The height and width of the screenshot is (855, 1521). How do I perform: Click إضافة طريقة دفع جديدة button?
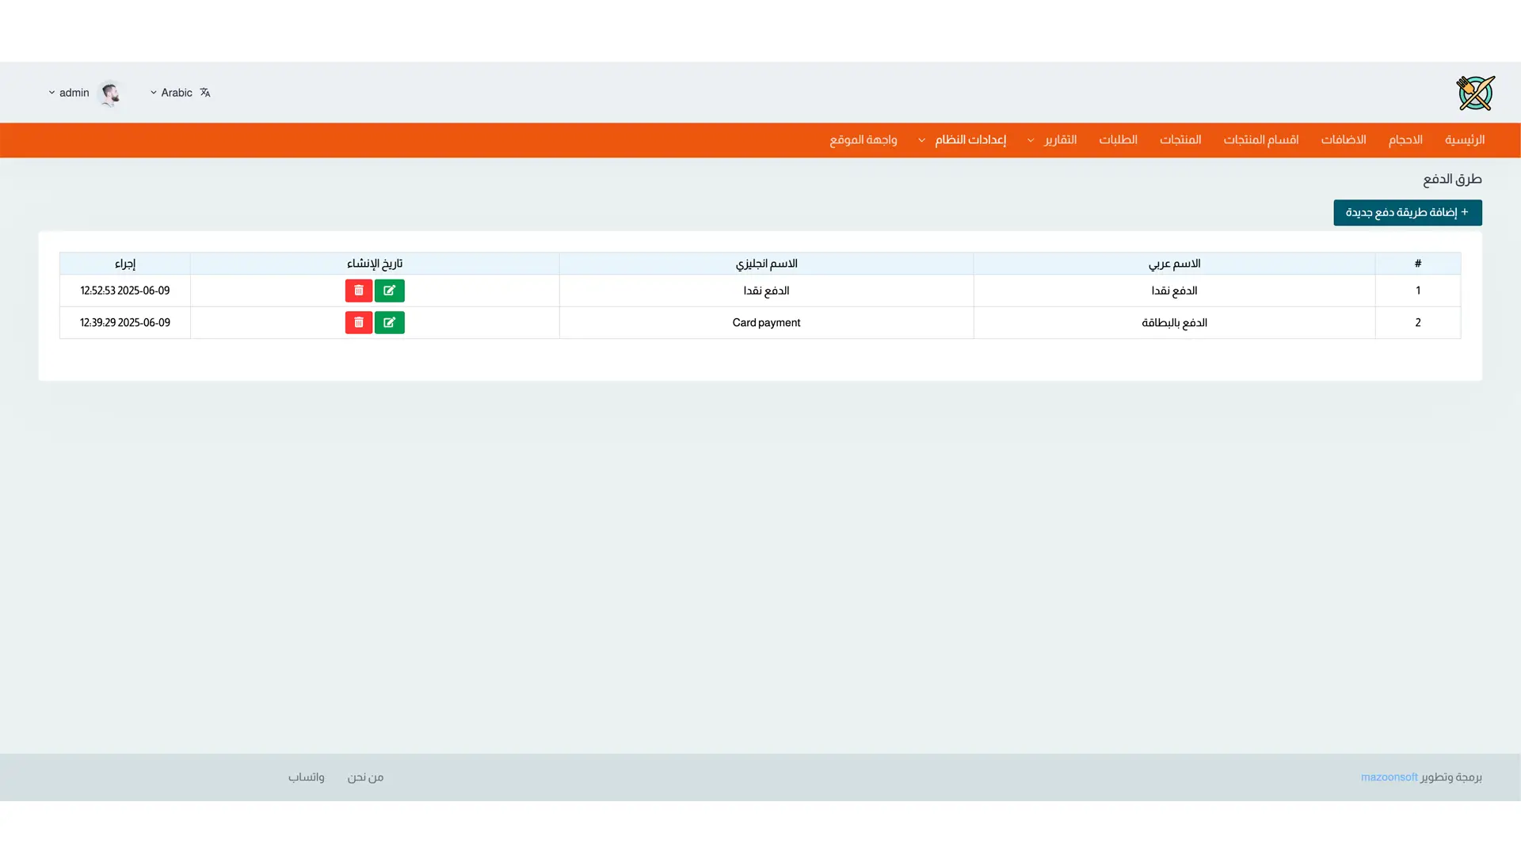[x=1407, y=212]
